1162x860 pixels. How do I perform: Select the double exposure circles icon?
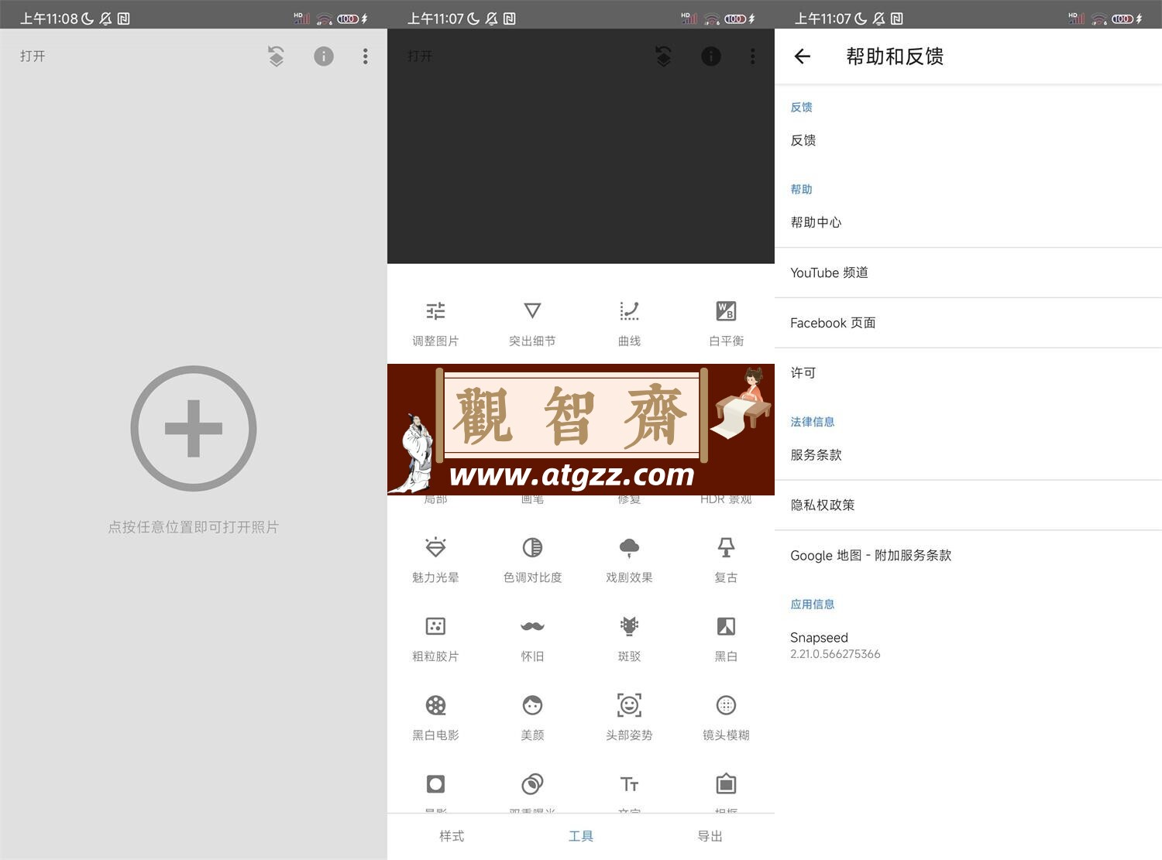click(x=532, y=784)
